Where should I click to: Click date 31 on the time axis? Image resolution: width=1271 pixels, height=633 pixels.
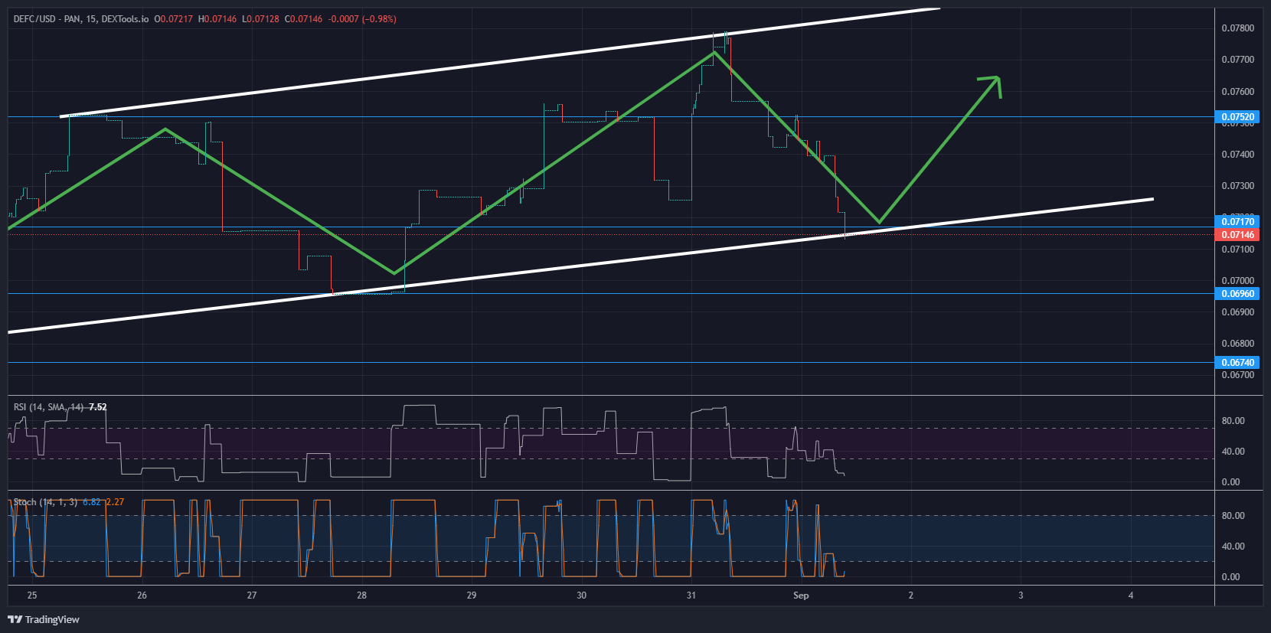point(691,595)
